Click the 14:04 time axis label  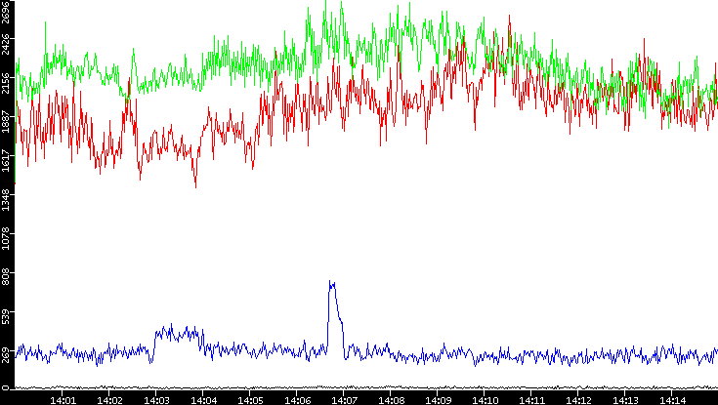[x=203, y=400]
